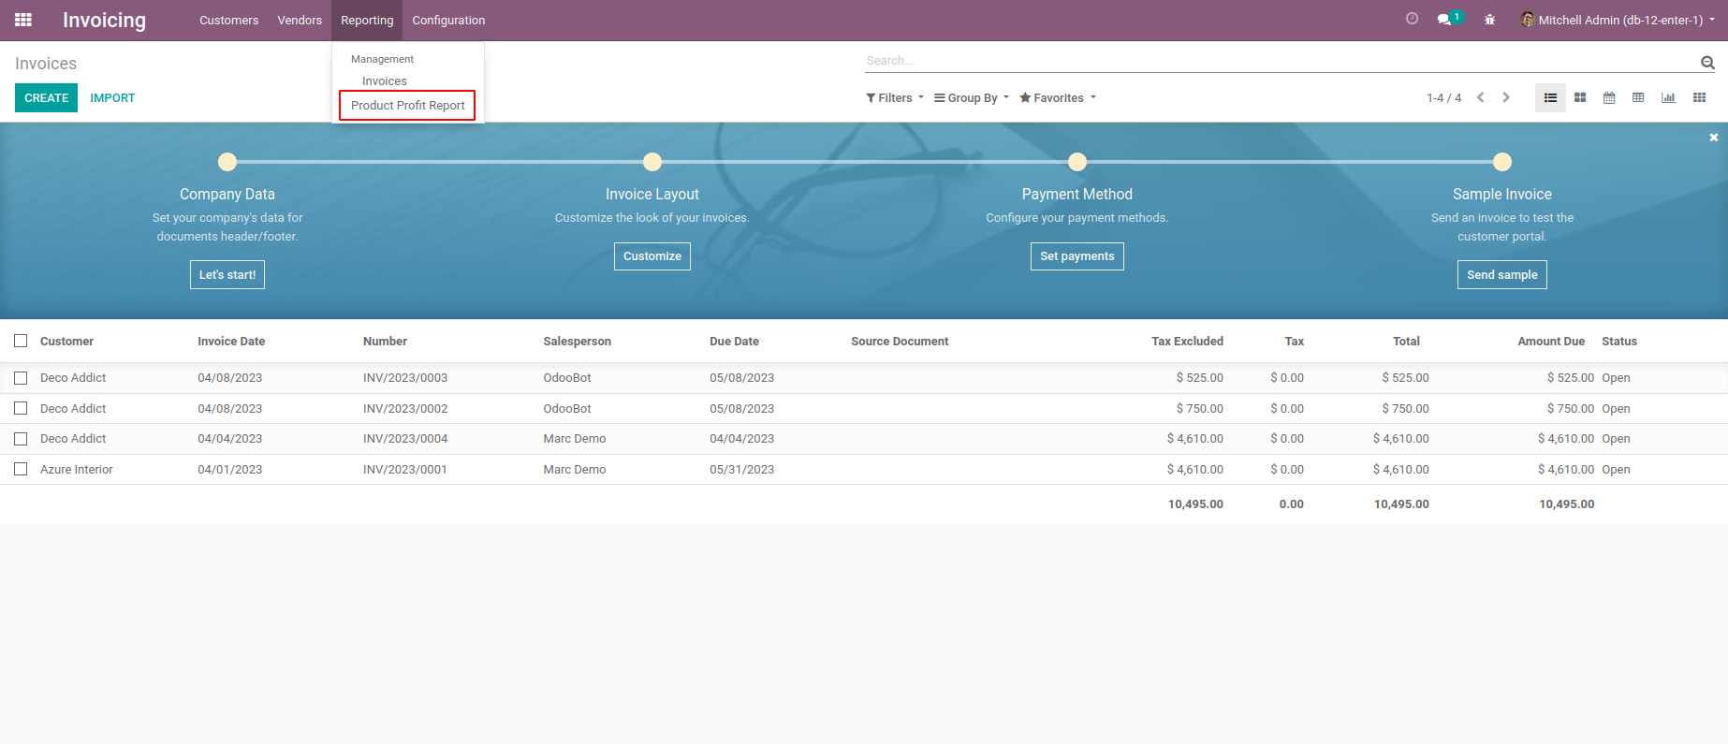Click the Sample Invoice step circle
1728x744 pixels.
pyautogui.click(x=1502, y=162)
